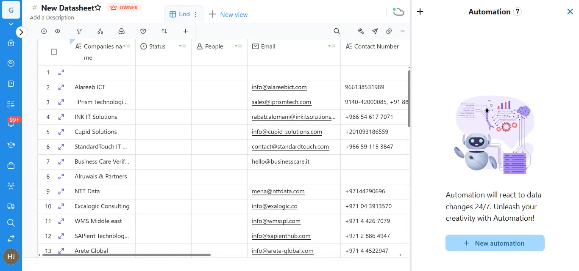The image size is (579, 271).
Task: Open the sales@iprismtech.com email link
Action: [281, 102]
